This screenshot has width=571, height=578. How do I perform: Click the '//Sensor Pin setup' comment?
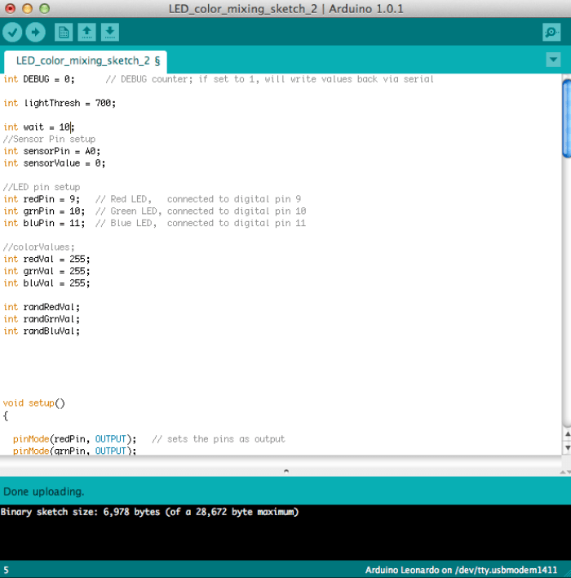click(x=50, y=140)
